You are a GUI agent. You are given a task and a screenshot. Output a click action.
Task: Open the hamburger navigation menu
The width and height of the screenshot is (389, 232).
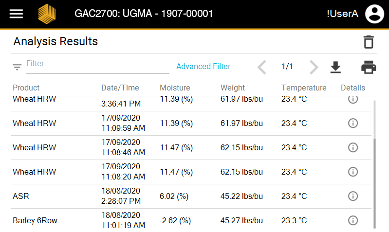[x=16, y=14]
